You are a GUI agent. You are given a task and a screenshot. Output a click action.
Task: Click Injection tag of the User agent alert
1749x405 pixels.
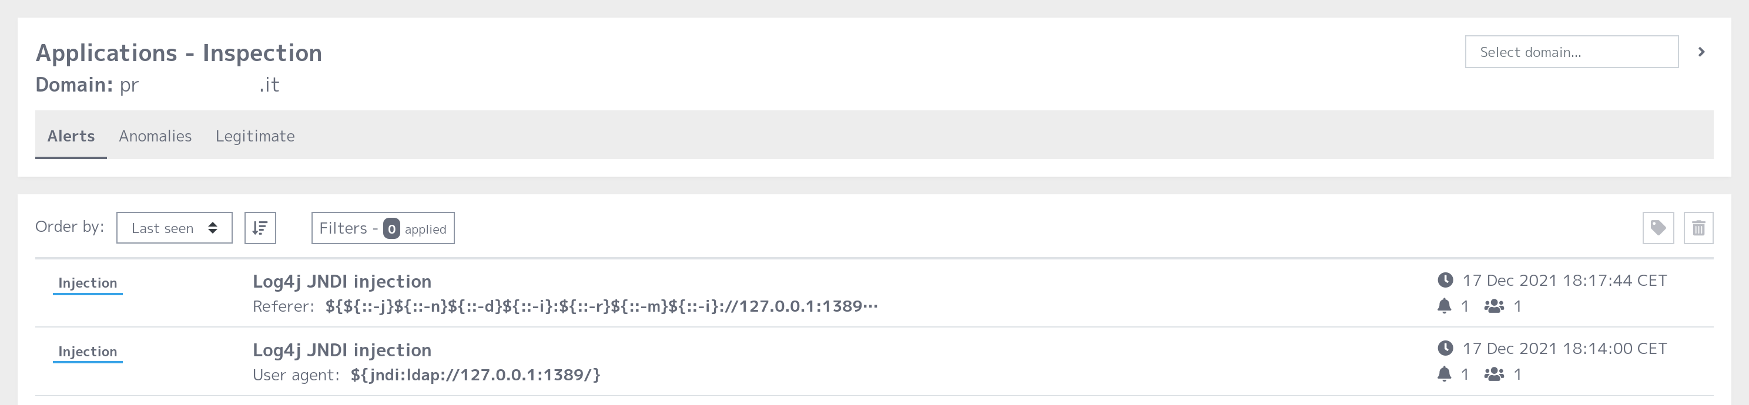pyautogui.click(x=88, y=352)
